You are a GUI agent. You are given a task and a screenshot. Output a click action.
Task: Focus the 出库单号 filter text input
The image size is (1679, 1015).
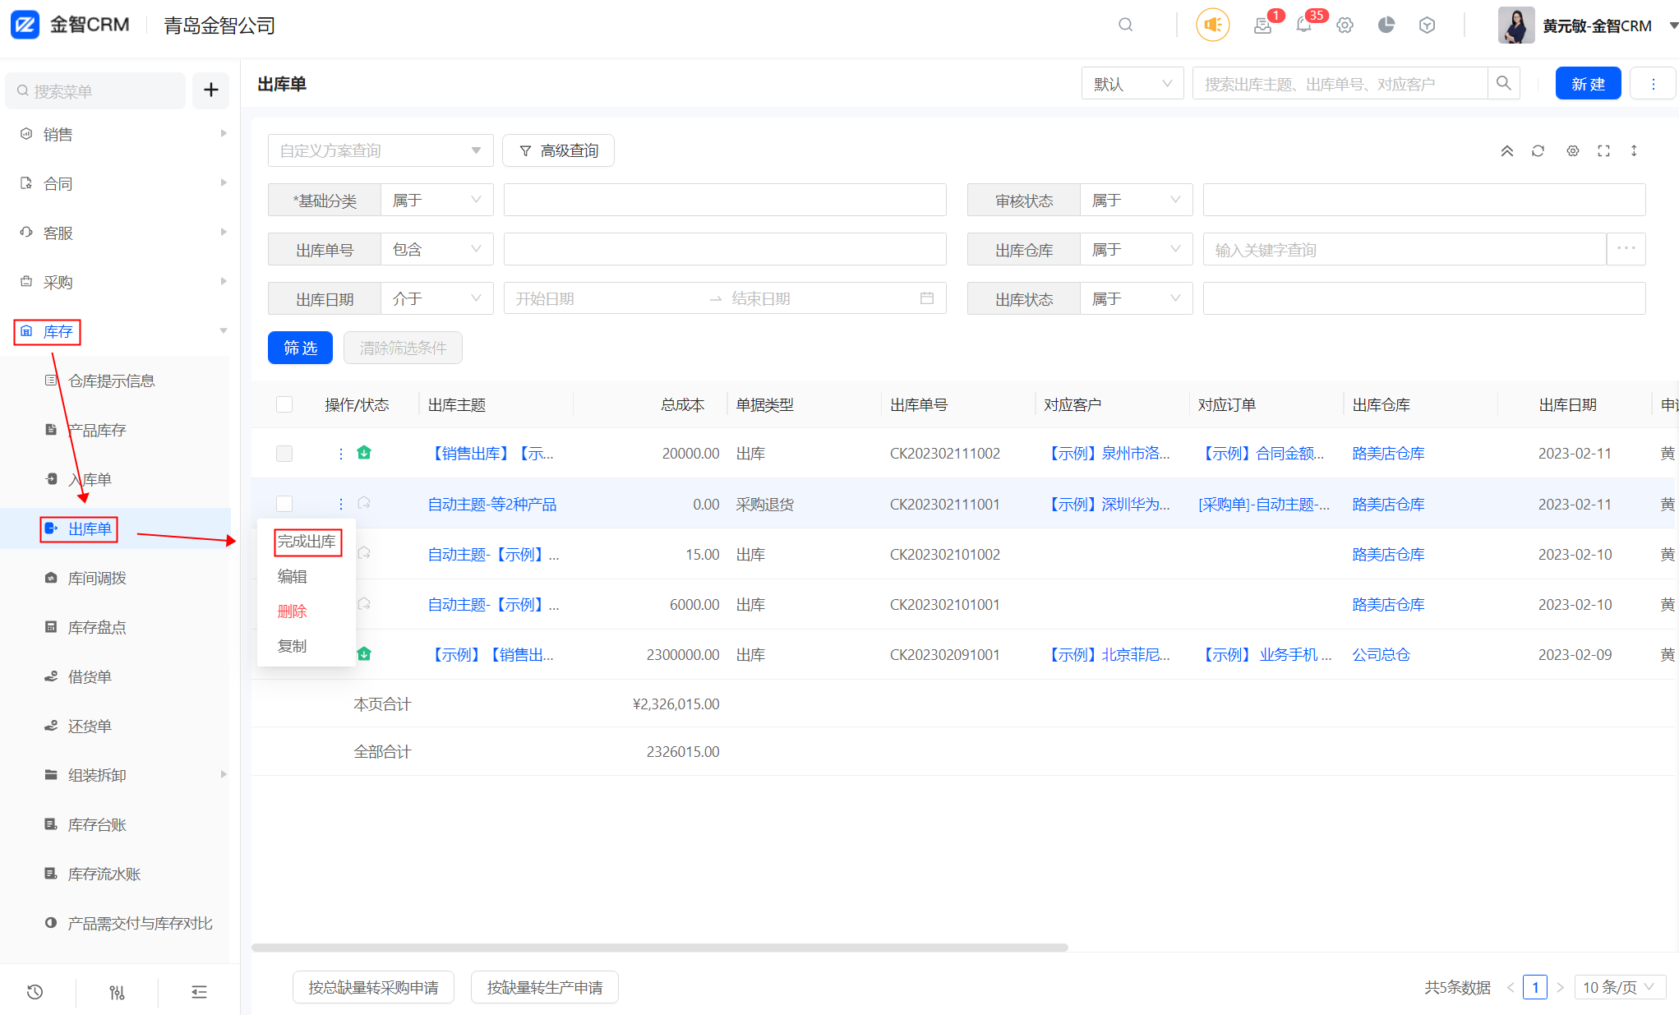point(725,249)
